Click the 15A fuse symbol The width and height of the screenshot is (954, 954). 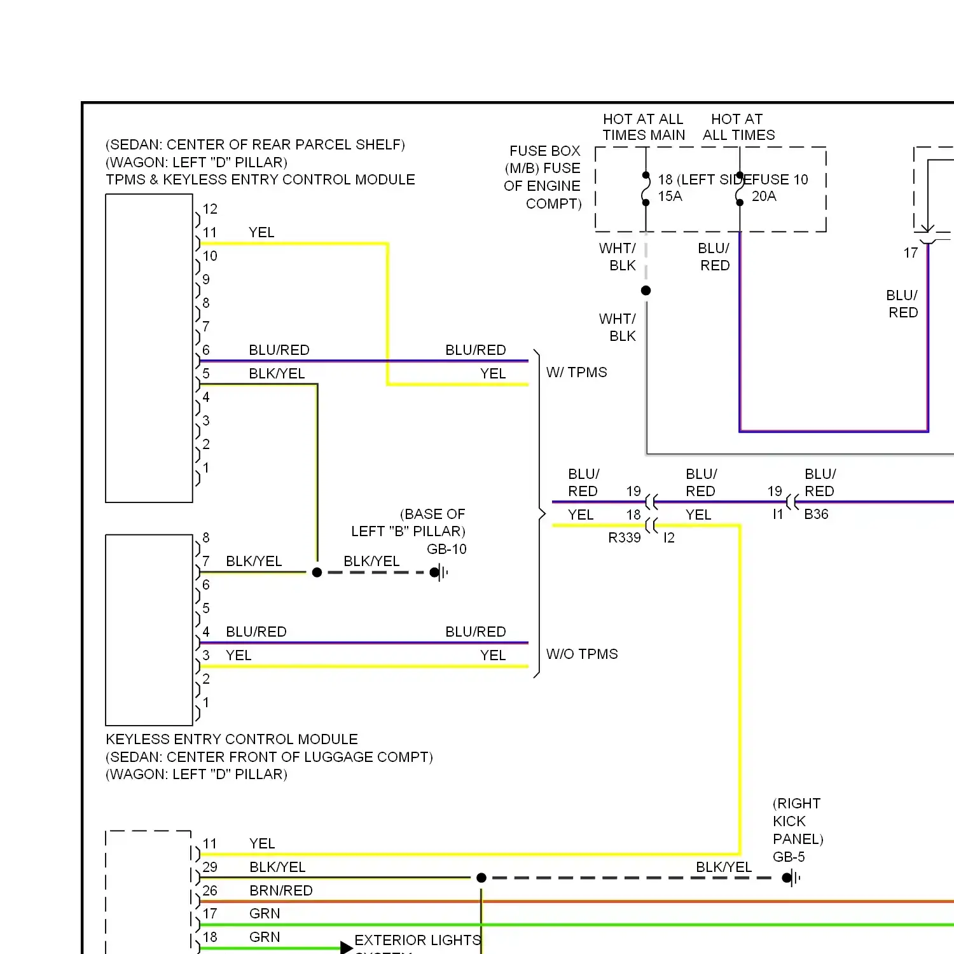646,189
